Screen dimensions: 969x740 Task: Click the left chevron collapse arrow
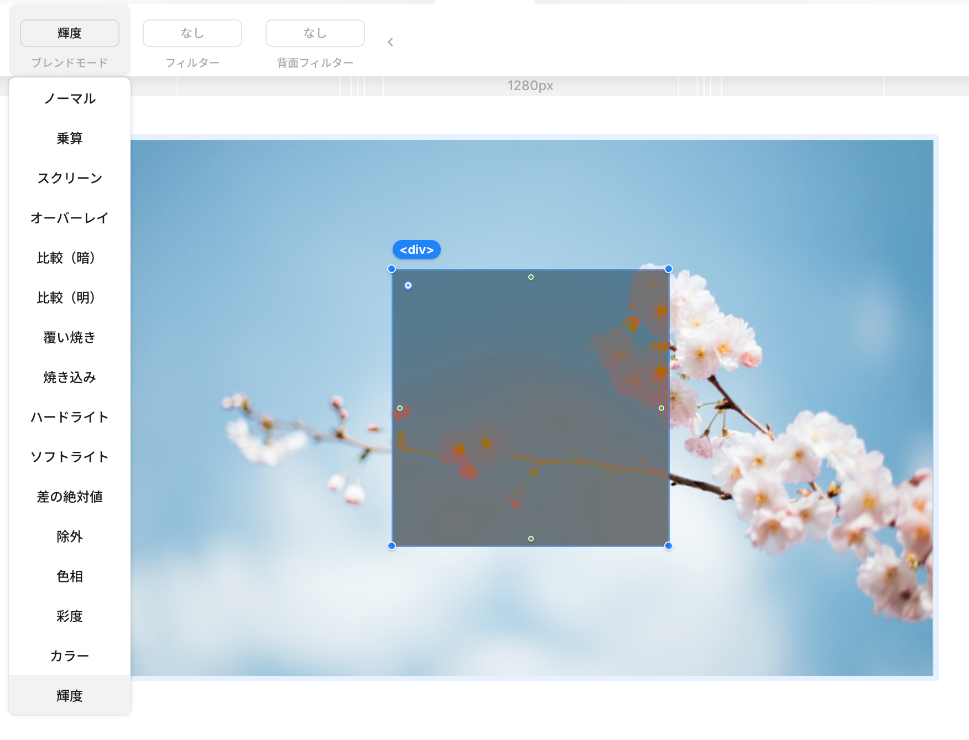390,42
